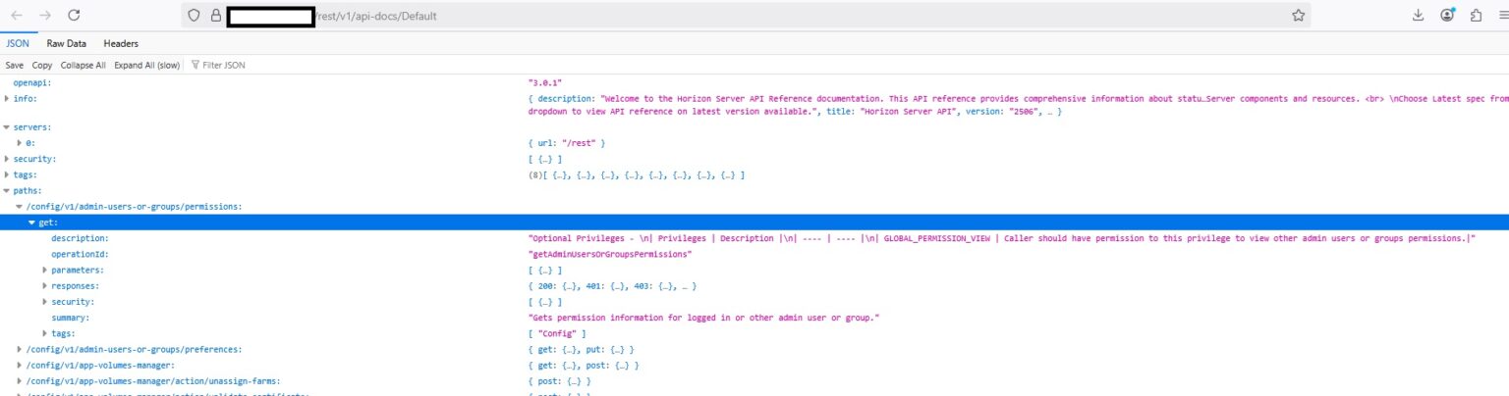Open the Headers tab
1509x396 pixels.
pos(121,43)
